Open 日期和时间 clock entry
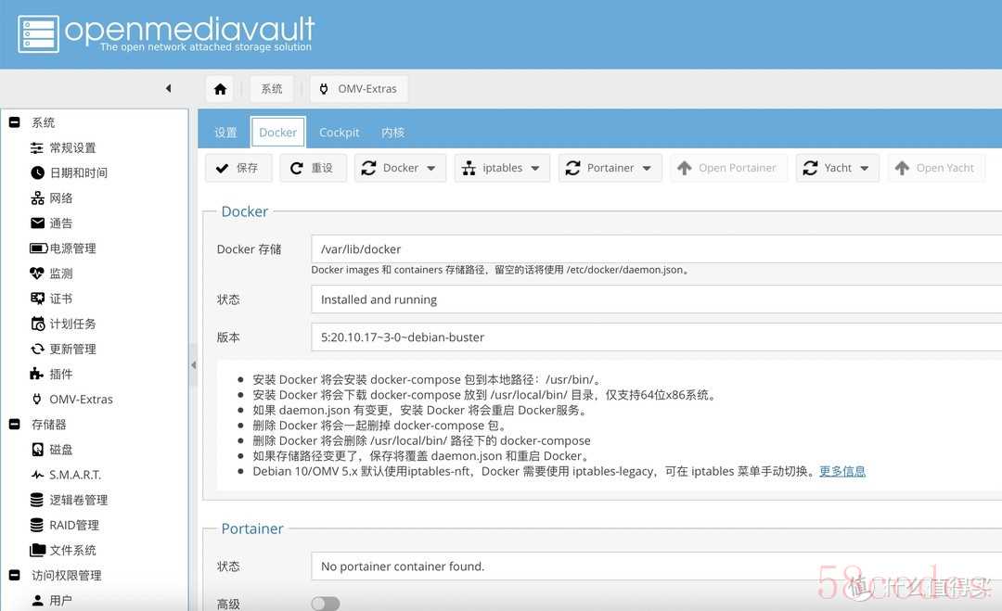The width and height of the screenshot is (1002, 611). point(69,172)
